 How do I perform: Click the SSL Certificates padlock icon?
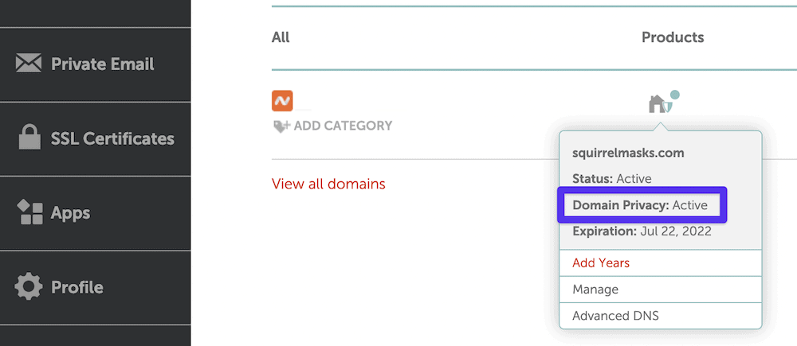click(29, 138)
